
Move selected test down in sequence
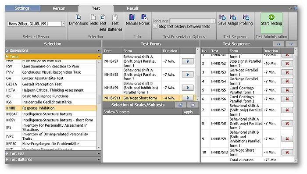pos(291,44)
